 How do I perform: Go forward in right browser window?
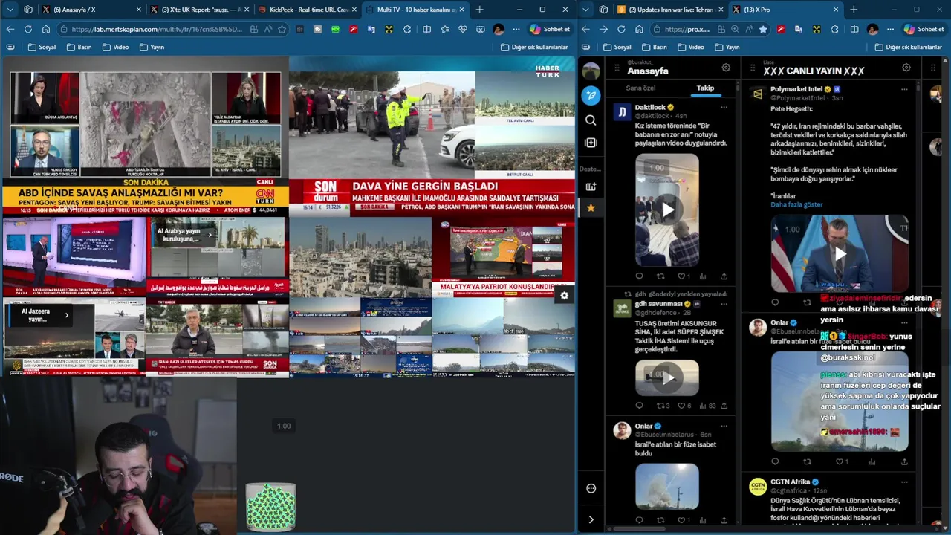tap(603, 29)
